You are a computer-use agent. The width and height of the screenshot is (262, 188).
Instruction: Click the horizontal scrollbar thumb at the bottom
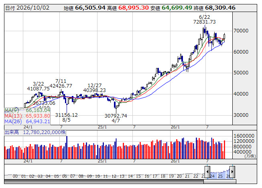point(220,182)
